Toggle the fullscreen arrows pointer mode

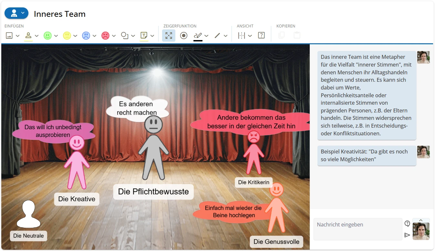pos(169,36)
